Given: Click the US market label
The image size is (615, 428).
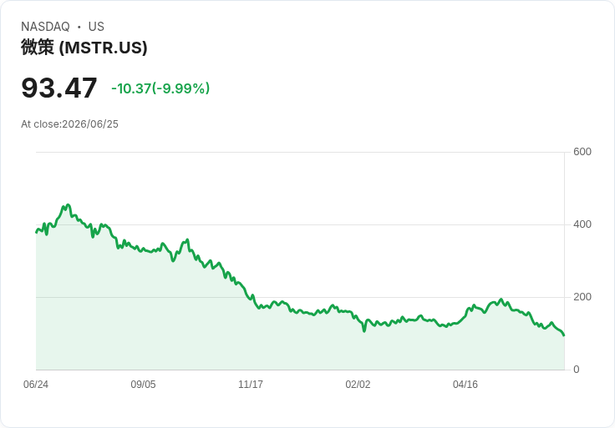Looking at the screenshot, I should point(96,27).
